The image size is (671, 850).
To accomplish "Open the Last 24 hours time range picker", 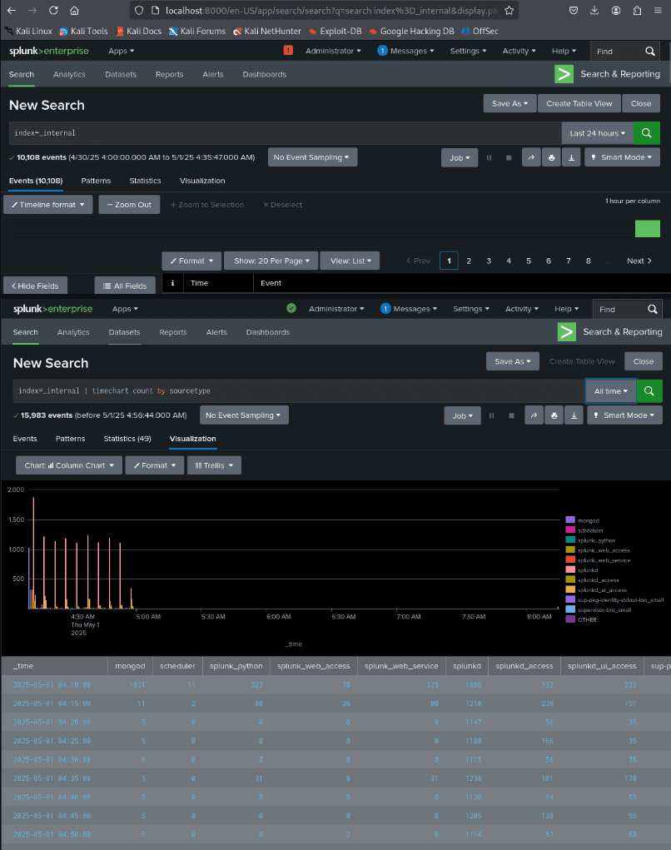I will (x=597, y=133).
